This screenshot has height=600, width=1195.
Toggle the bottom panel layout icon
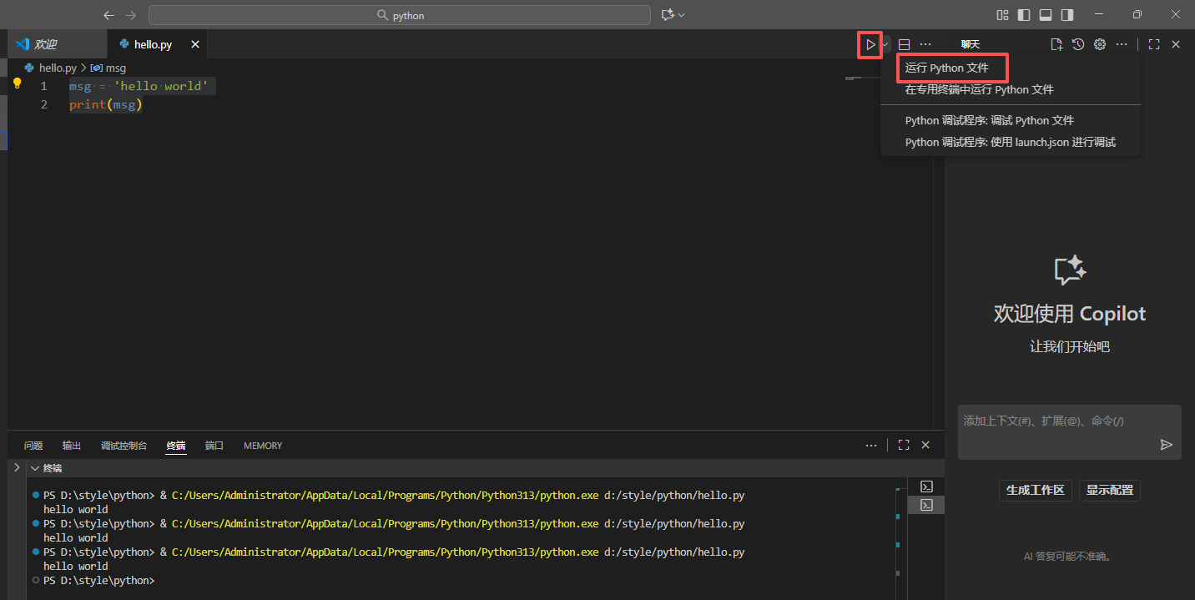1046,15
